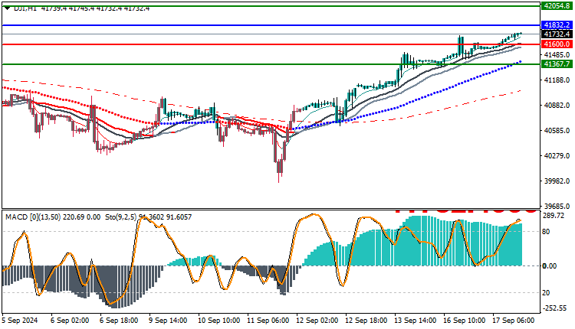Click the chart symbol dropdown triangle beside DJI,H1
This screenshot has height=329, width=575.
[x=8, y=8]
